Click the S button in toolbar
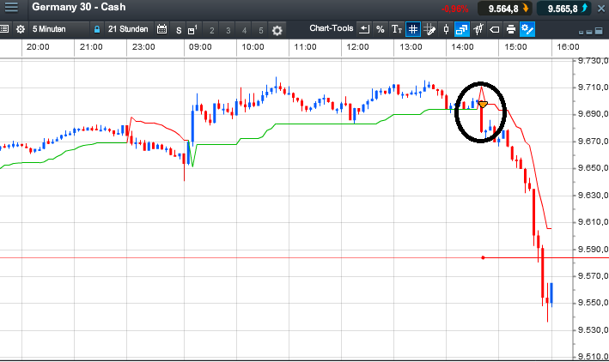The width and height of the screenshot is (609, 362). pyautogui.click(x=179, y=30)
